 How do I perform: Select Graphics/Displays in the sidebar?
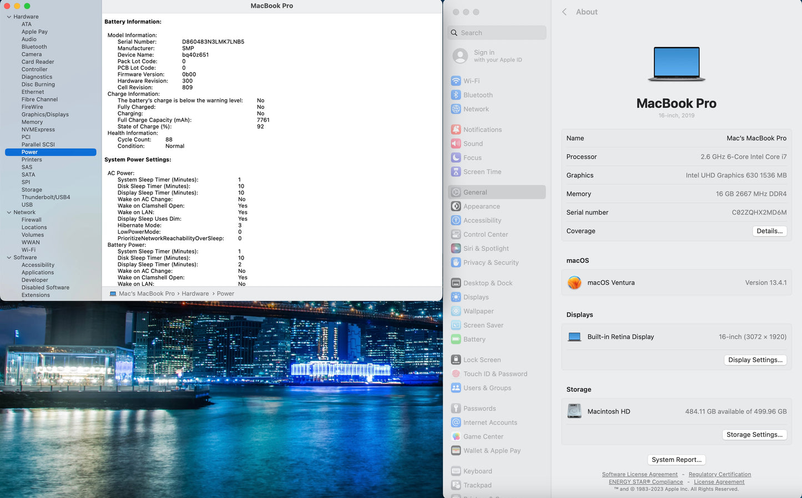pyautogui.click(x=45, y=115)
